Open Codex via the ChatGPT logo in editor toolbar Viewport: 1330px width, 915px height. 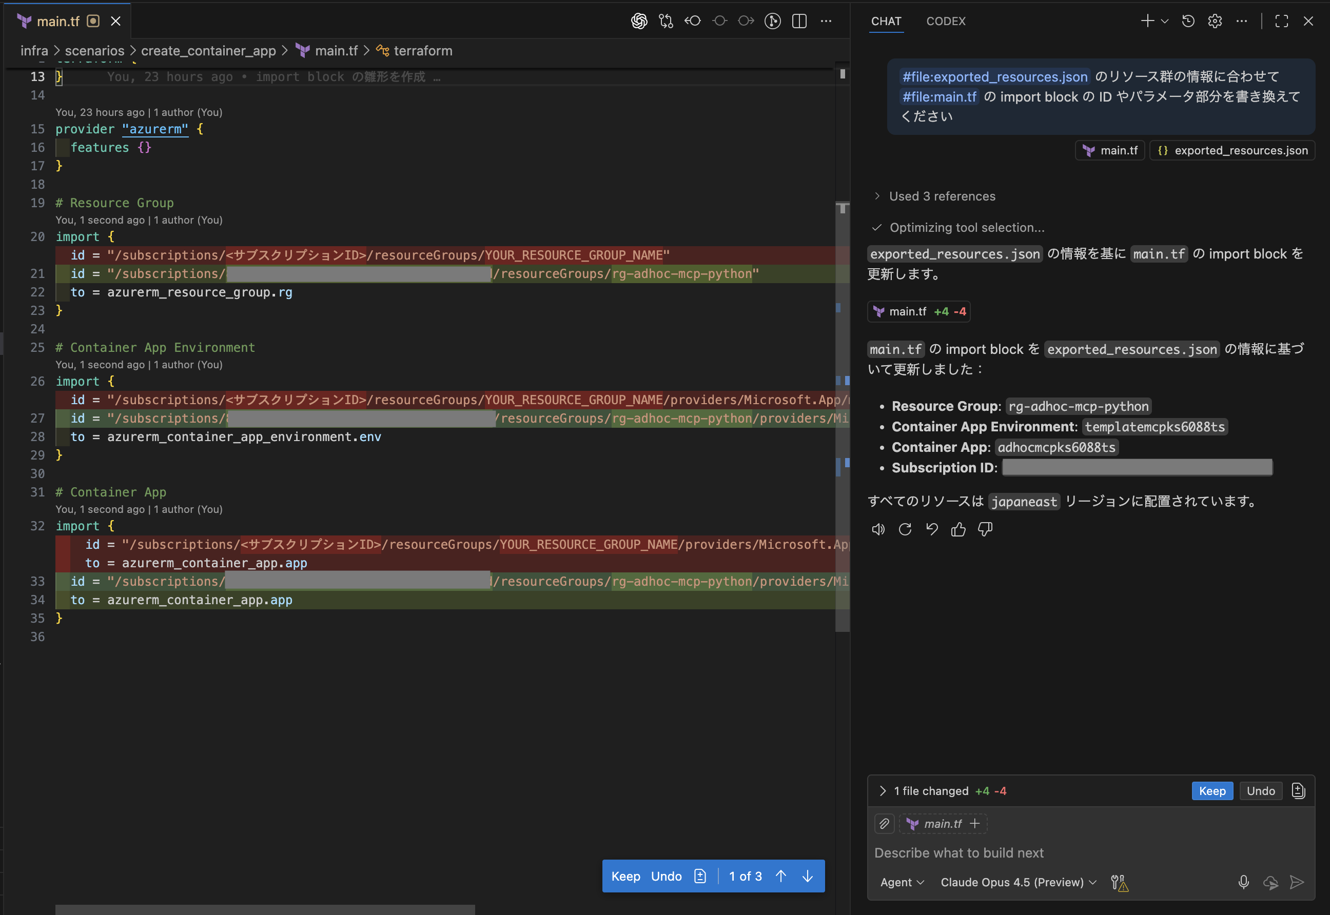pos(639,21)
